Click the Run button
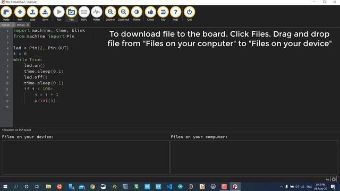 59,13
